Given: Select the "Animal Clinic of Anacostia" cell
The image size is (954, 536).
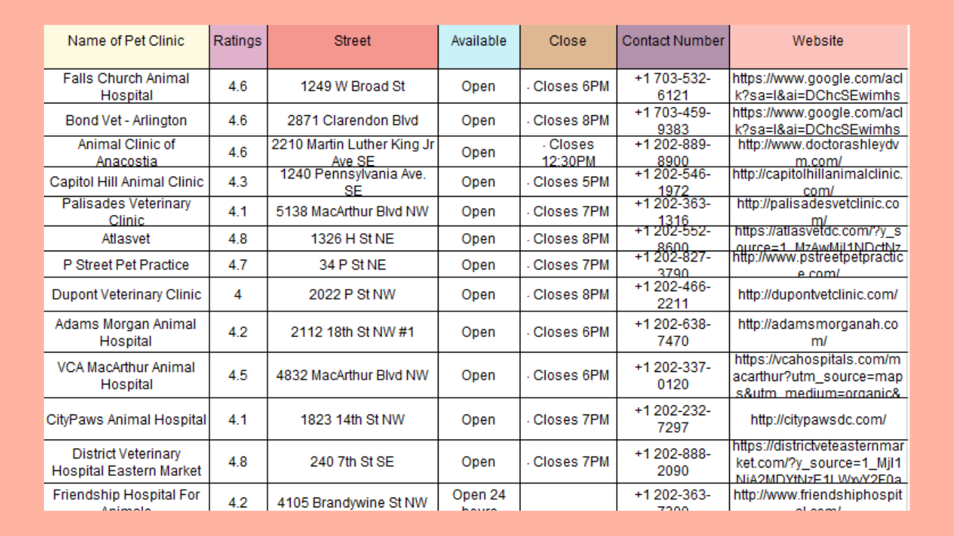Looking at the screenshot, I should (x=126, y=152).
